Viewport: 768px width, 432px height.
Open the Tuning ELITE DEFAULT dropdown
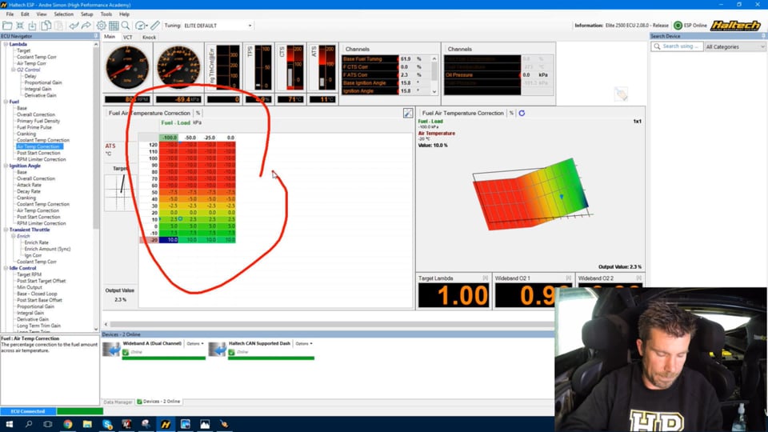(218, 26)
